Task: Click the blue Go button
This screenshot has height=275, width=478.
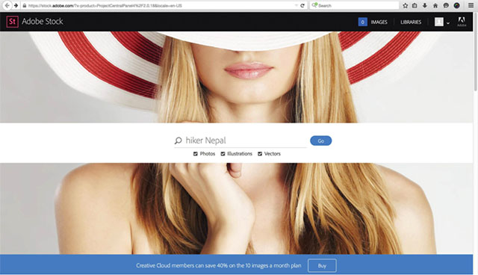Action: click(x=320, y=140)
